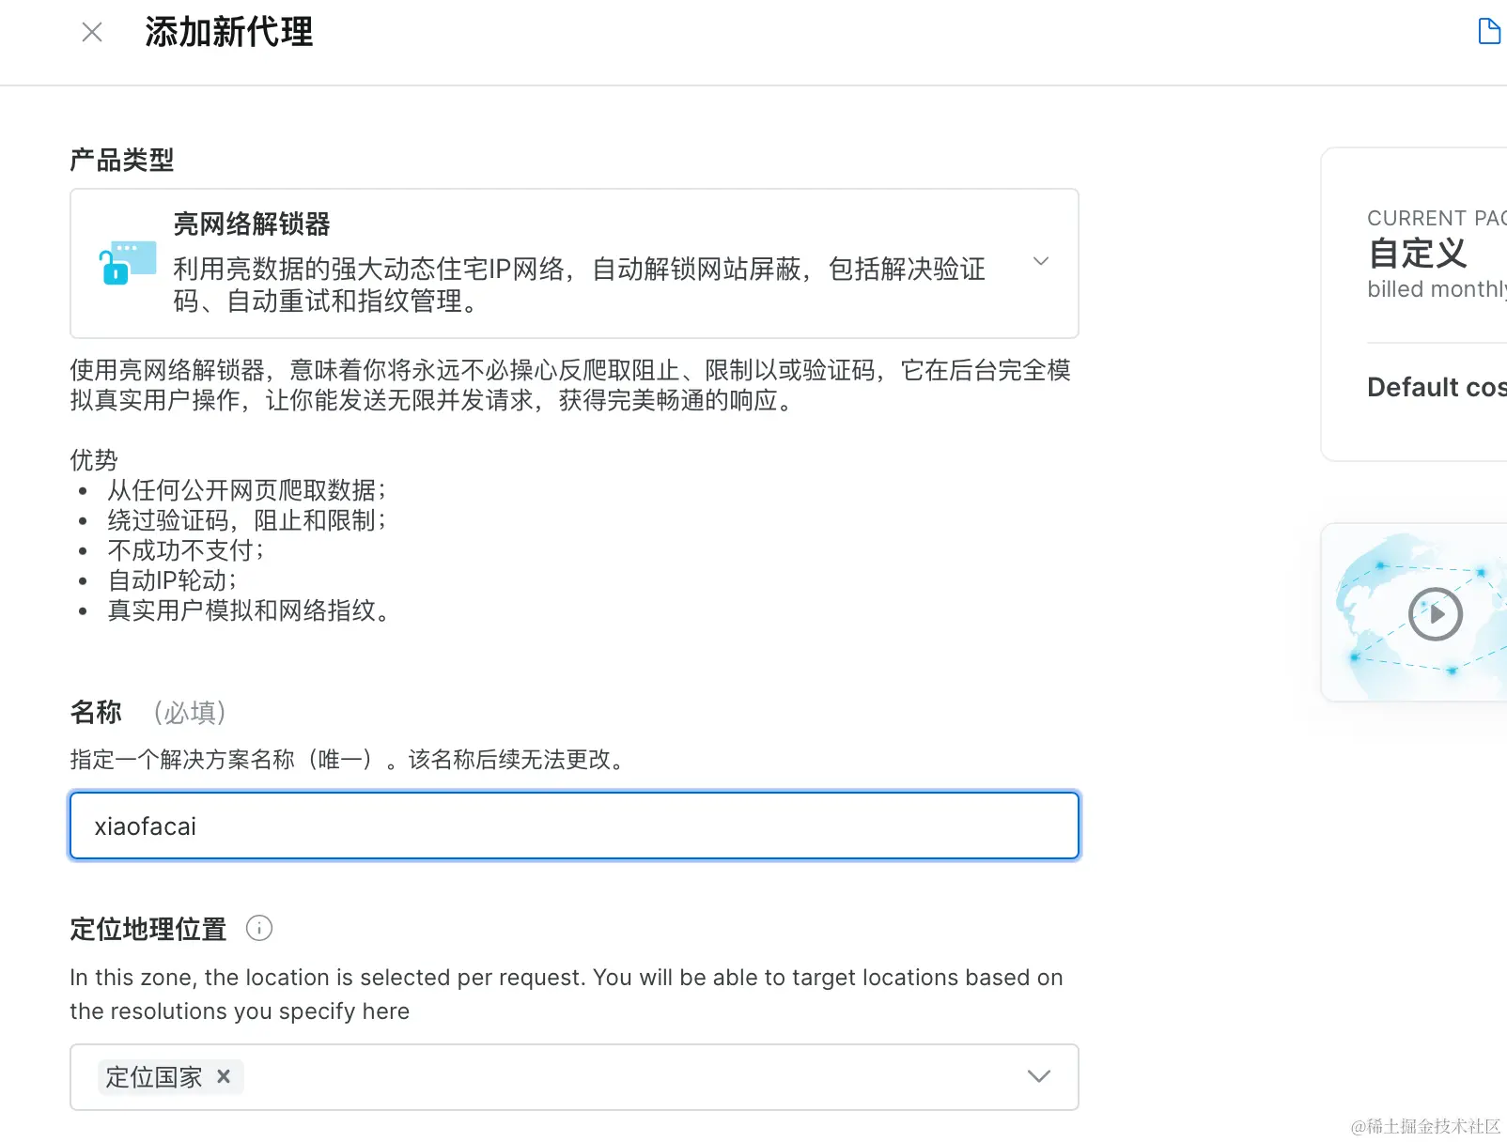Click the 优势 heading text
The width and height of the screenshot is (1507, 1142).
94,460
